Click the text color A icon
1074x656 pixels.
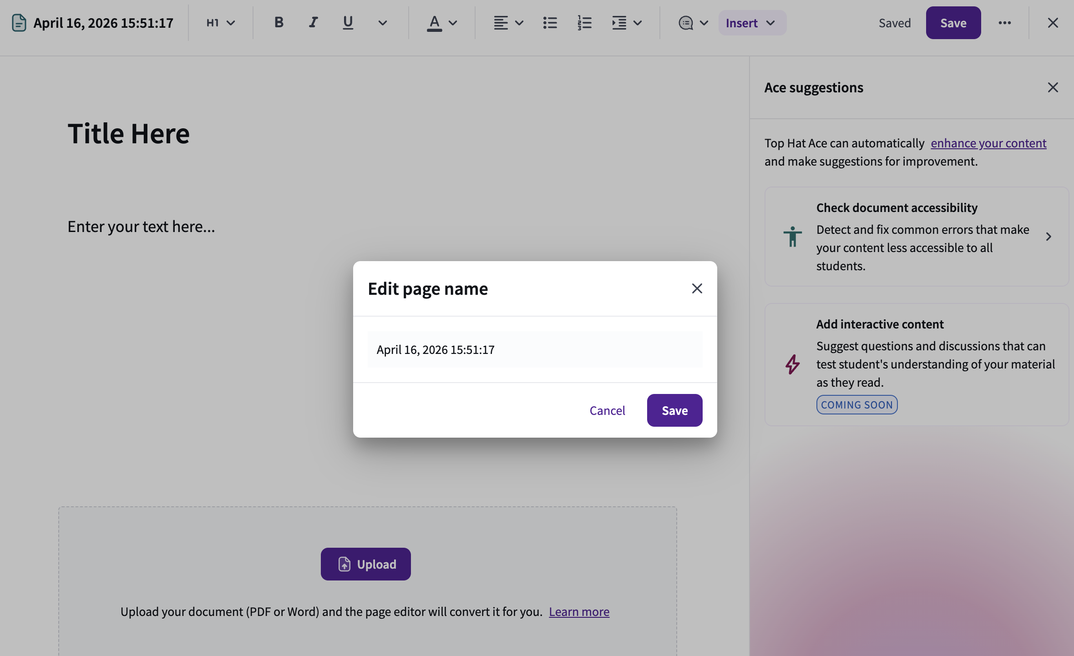coord(435,23)
